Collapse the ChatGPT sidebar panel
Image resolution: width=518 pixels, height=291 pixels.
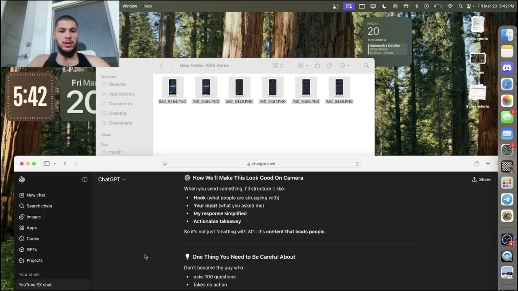pos(85,179)
